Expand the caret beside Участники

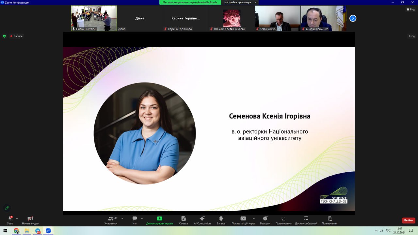pos(122,218)
